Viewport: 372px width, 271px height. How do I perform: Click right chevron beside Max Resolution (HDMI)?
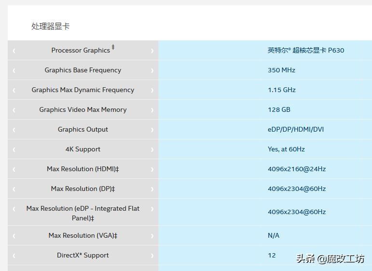152,169
